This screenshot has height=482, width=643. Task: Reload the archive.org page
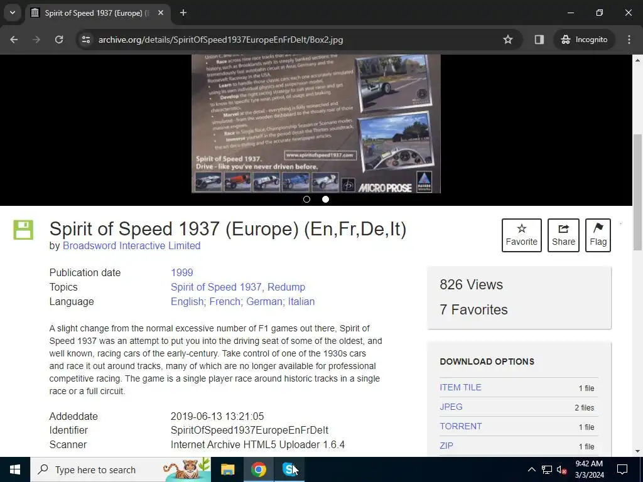(x=59, y=40)
